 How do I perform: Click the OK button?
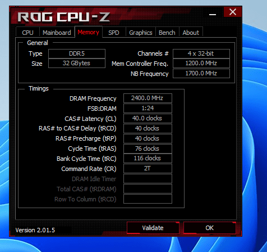[x=209, y=228]
